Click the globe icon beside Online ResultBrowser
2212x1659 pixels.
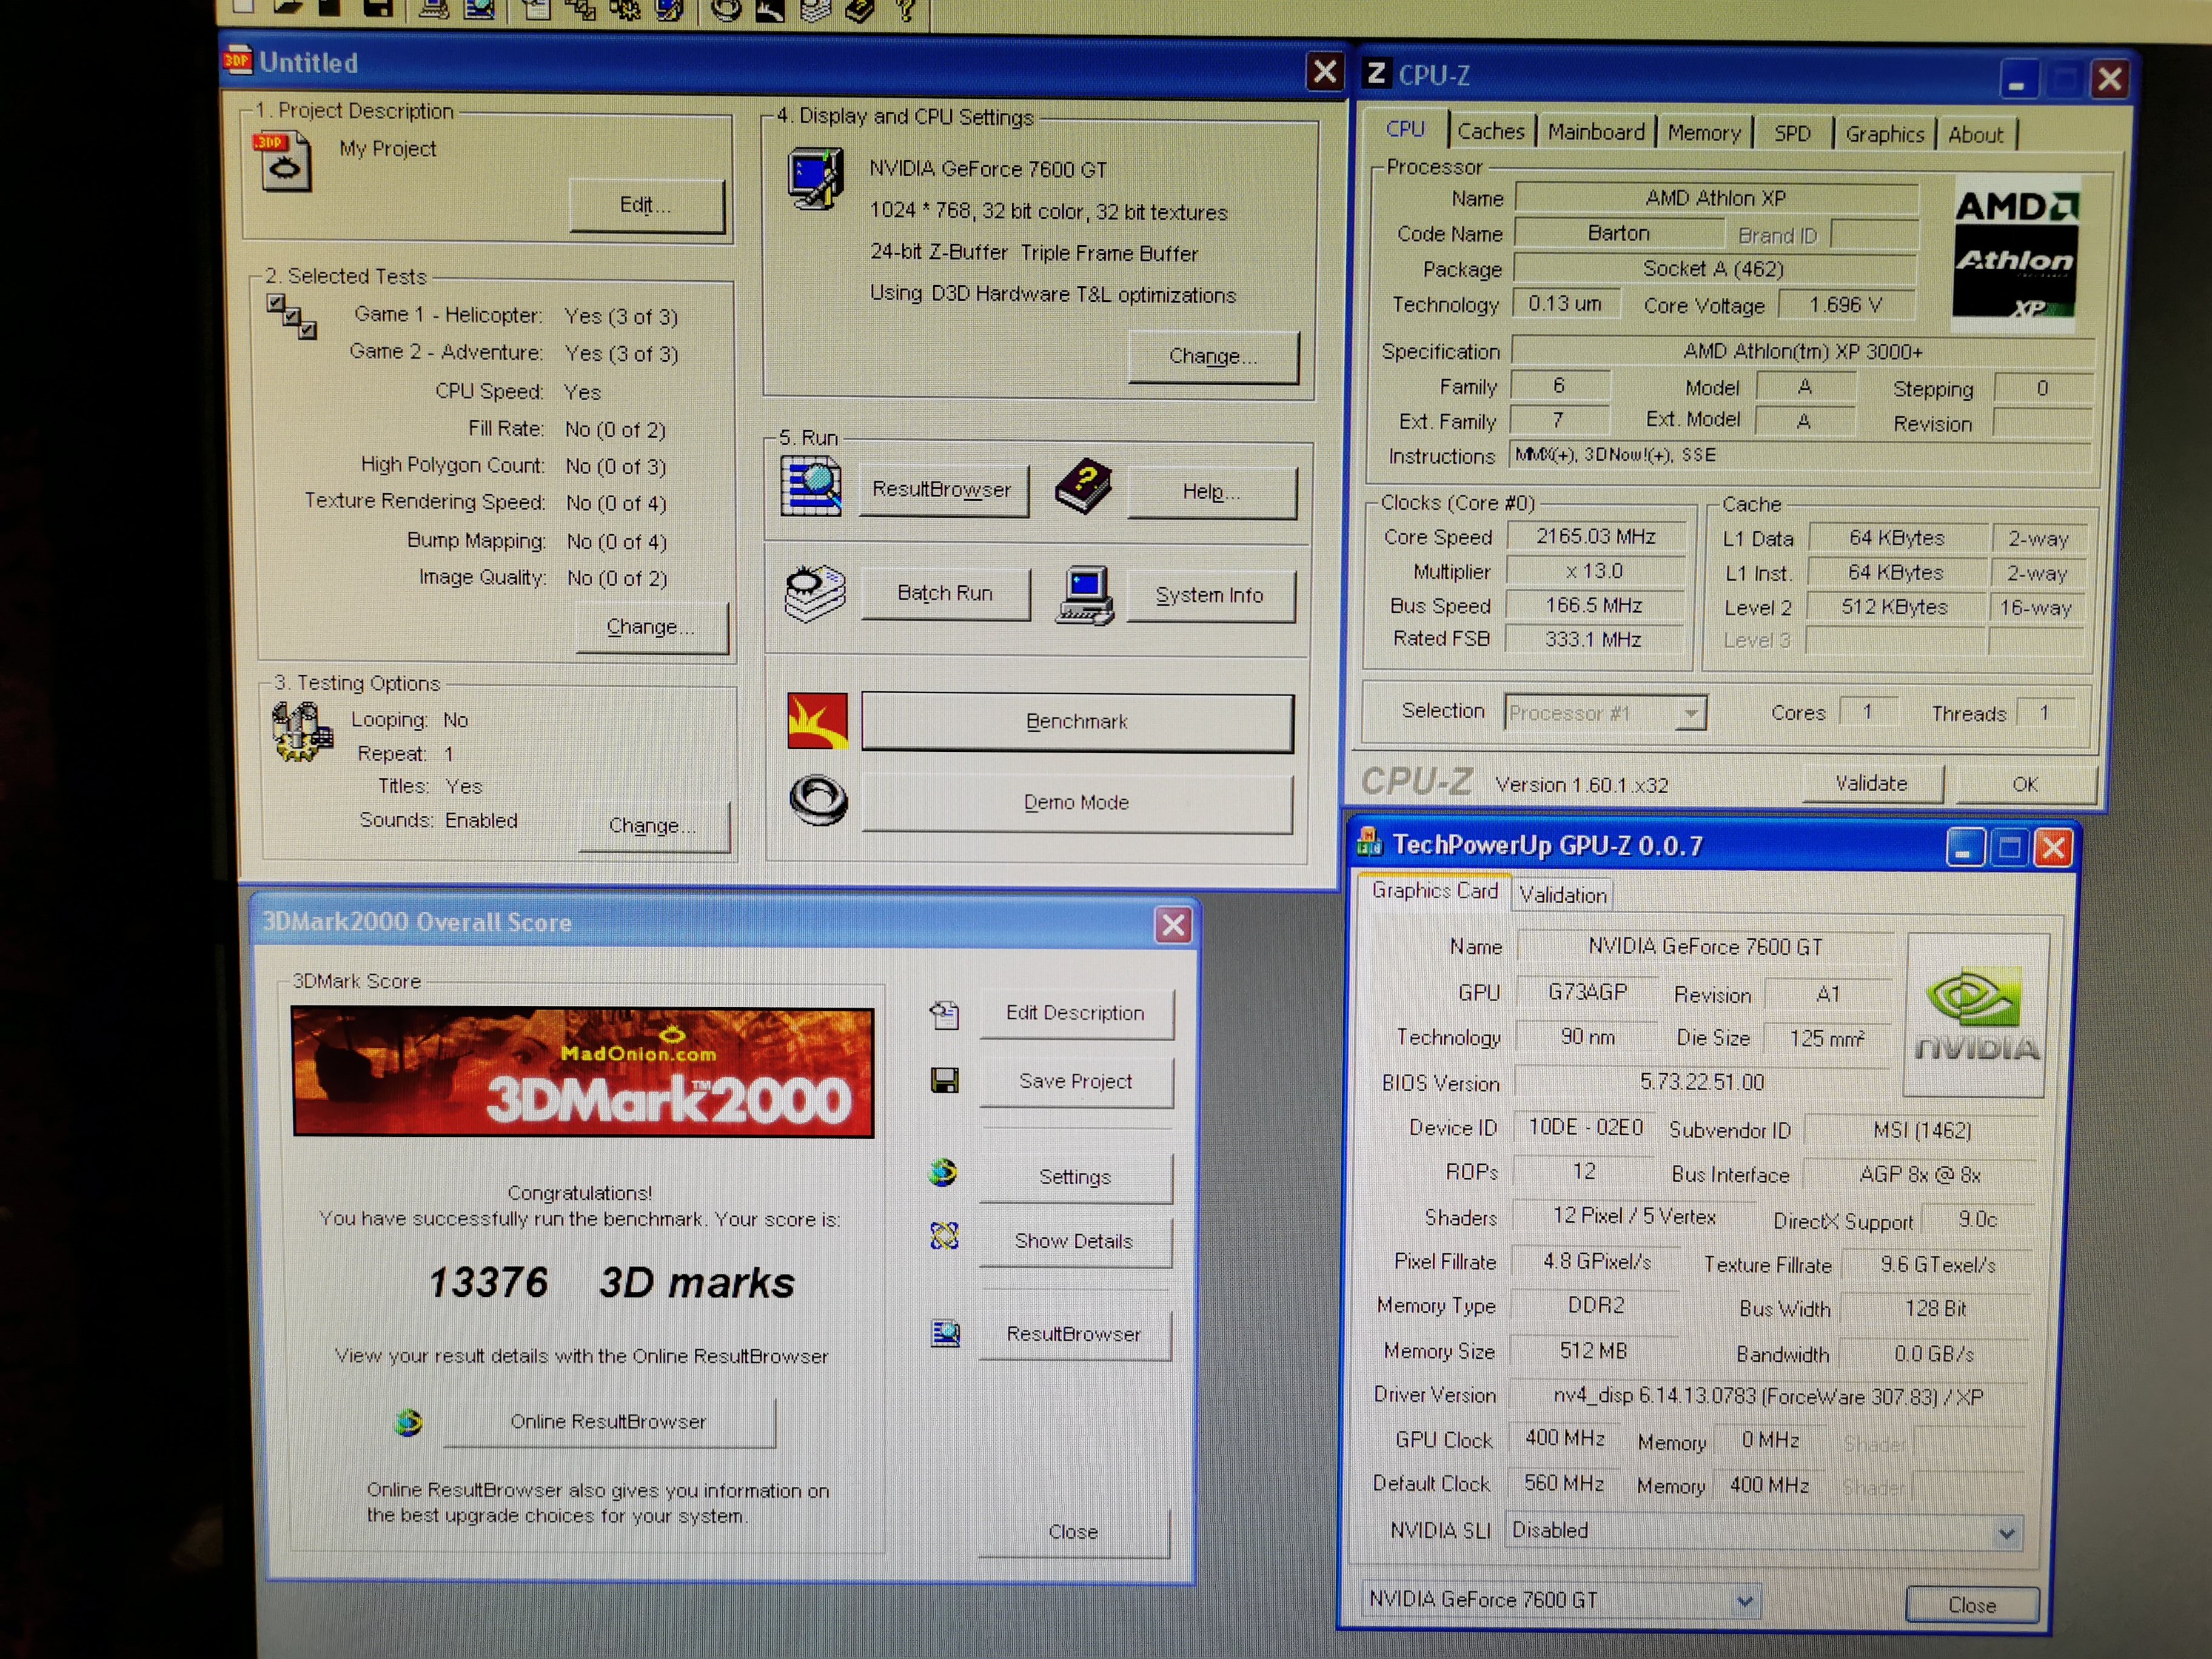408,1421
